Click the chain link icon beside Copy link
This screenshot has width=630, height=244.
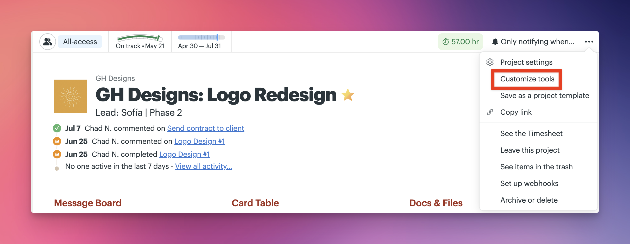[490, 112]
